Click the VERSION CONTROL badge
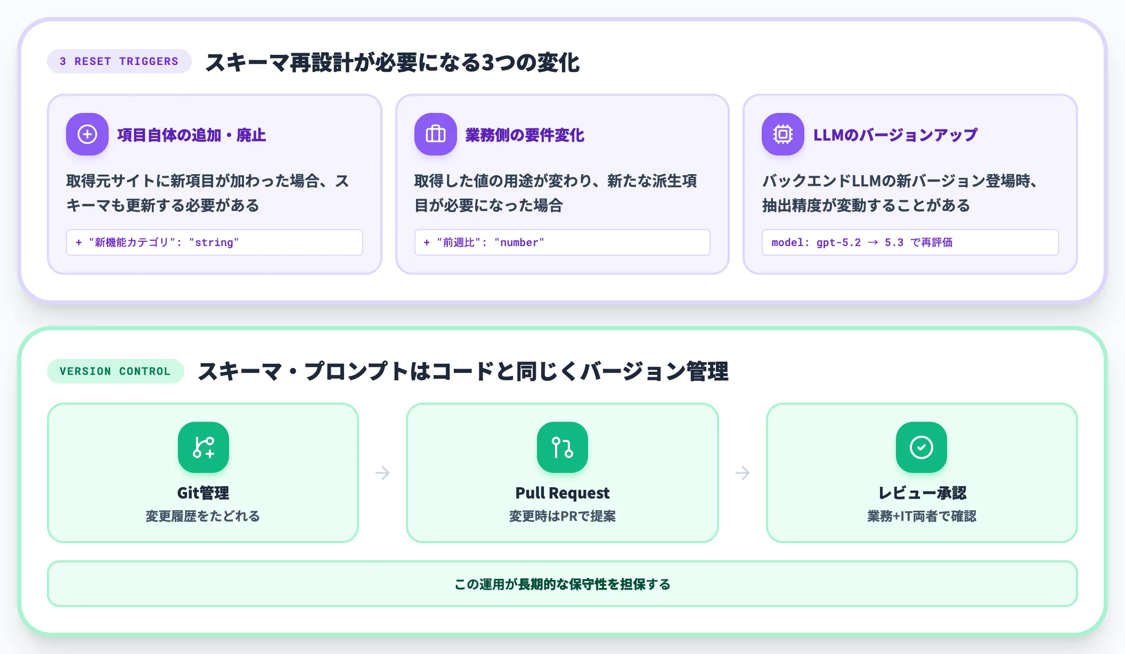Image resolution: width=1125 pixels, height=654 pixels. tap(116, 371)
